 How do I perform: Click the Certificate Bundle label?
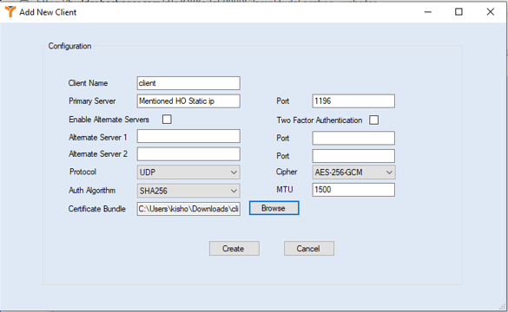tap(97, 209)
